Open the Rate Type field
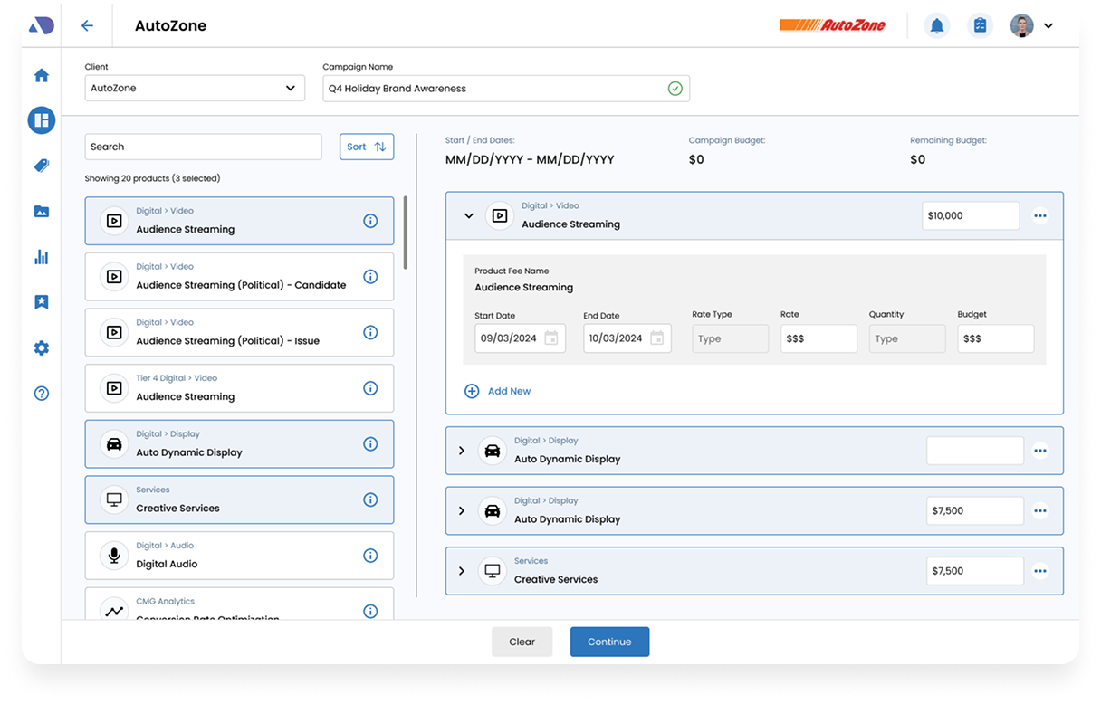 [x=731, y=338]
